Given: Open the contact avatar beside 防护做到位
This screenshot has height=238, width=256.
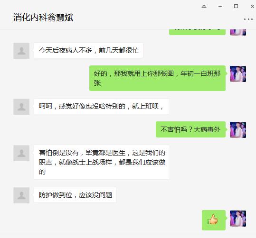Looking at the screenshot, I should tap(21, 195).
